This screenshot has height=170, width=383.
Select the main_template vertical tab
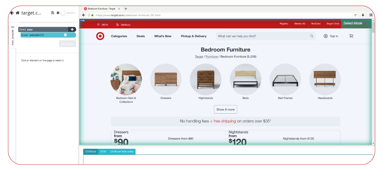point(13,37)
